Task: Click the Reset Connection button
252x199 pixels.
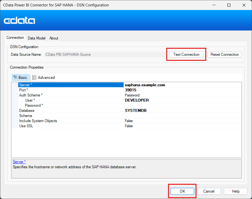Action: tap(225, 55)
